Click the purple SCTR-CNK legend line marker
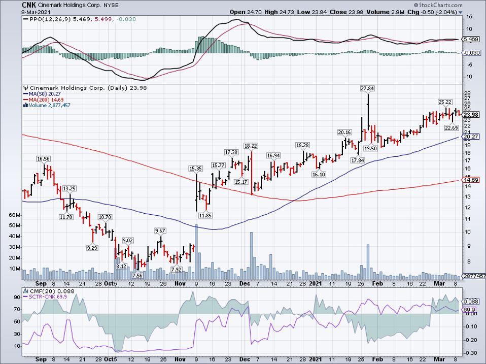 tap(26, 296)
